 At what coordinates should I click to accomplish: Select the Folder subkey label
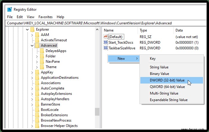point(50,56)
